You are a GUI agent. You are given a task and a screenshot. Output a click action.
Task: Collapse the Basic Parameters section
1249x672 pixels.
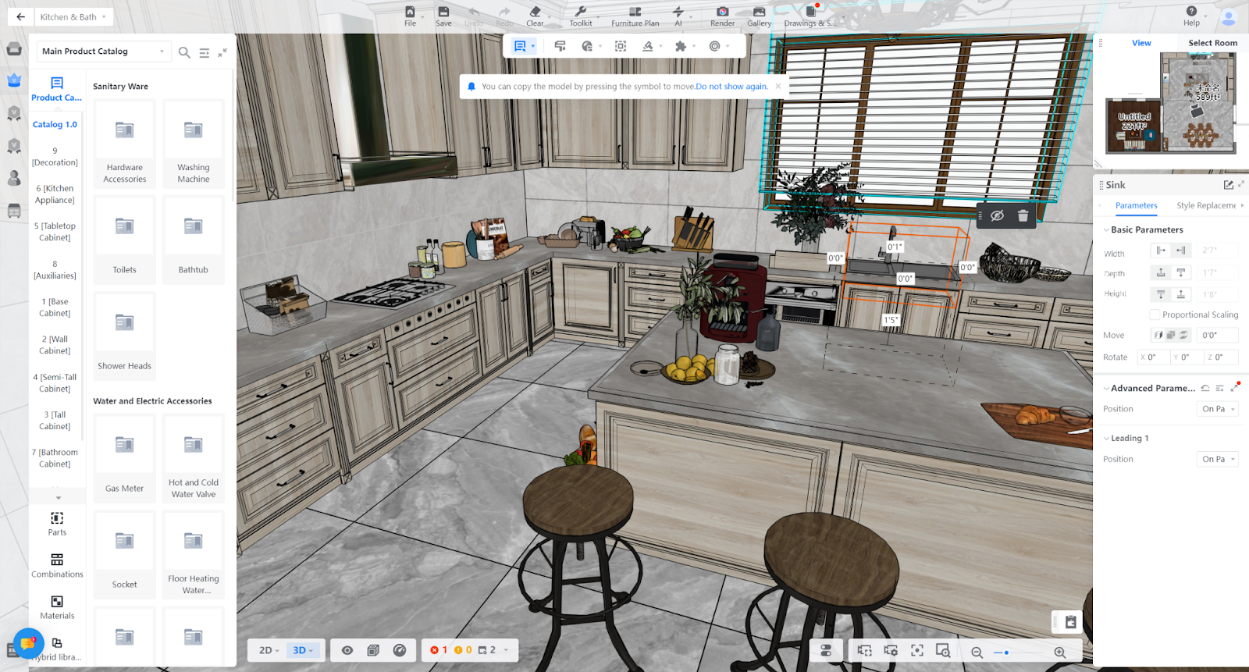(x=1106, y=230)
